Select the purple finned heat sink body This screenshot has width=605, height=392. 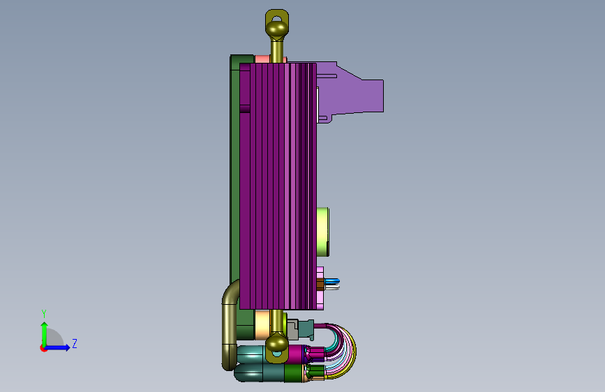pyautogui.click(x=278, y=186)
